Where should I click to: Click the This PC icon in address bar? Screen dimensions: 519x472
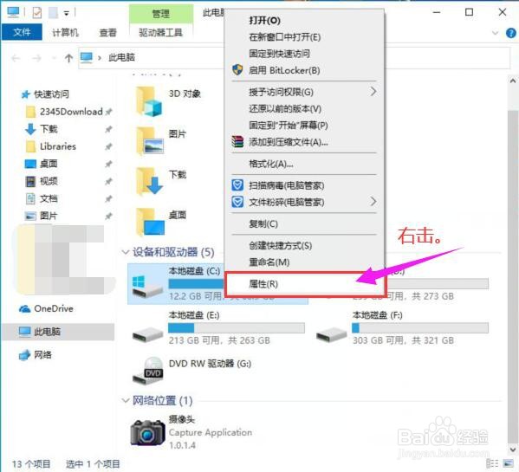coord(87,58)
